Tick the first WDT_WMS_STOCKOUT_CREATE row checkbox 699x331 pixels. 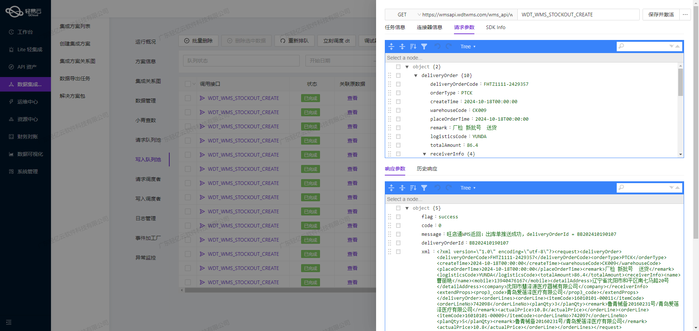[188, 98]
